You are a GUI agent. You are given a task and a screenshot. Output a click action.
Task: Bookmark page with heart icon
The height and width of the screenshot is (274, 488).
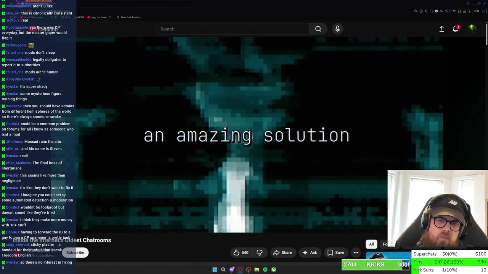[447, 11]
